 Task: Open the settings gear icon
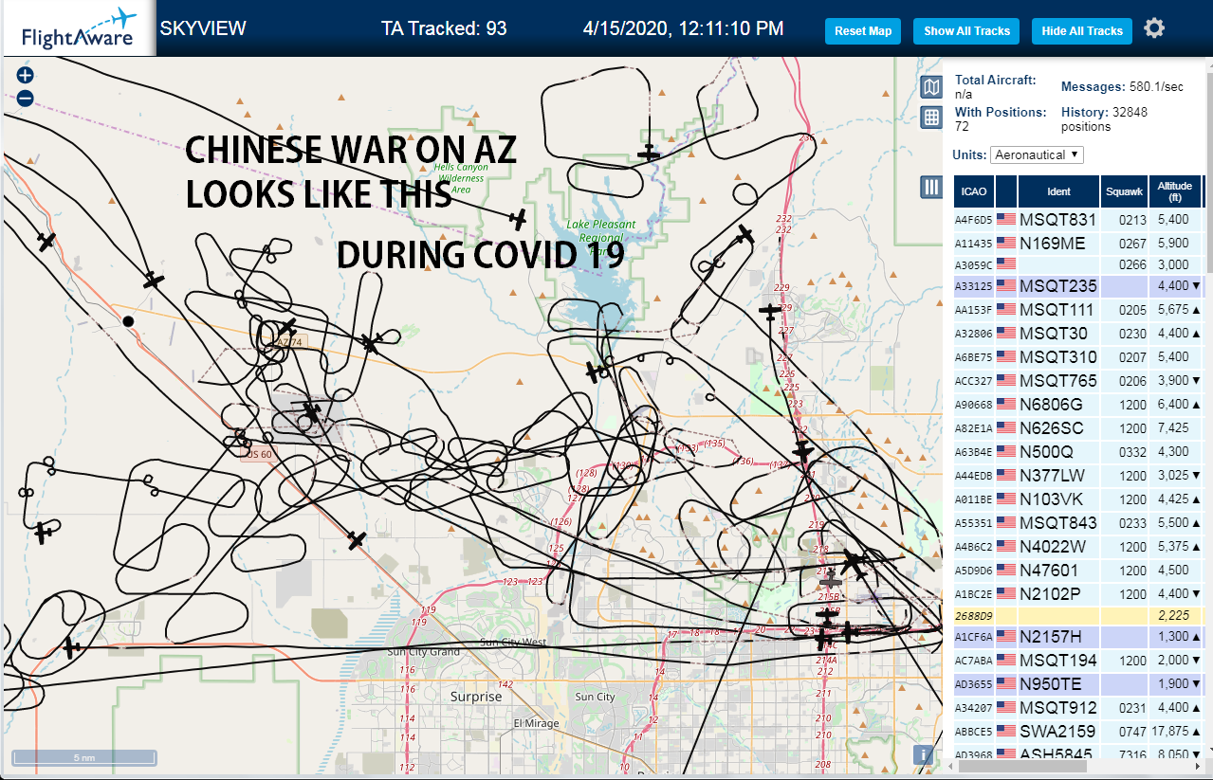[x=1153, y=28]
